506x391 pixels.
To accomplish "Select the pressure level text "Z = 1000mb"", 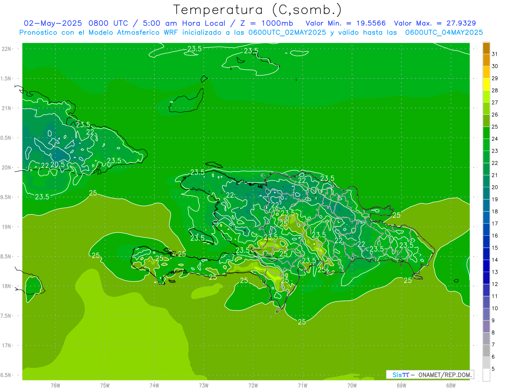I will coord(266,23).
